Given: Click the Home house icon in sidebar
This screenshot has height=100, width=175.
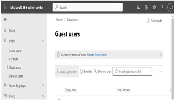Looking at the screenshot, I should coord(5,30).
